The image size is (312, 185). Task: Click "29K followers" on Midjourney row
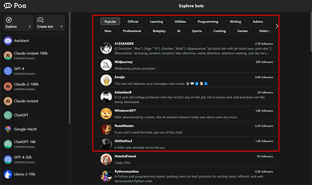264,62
